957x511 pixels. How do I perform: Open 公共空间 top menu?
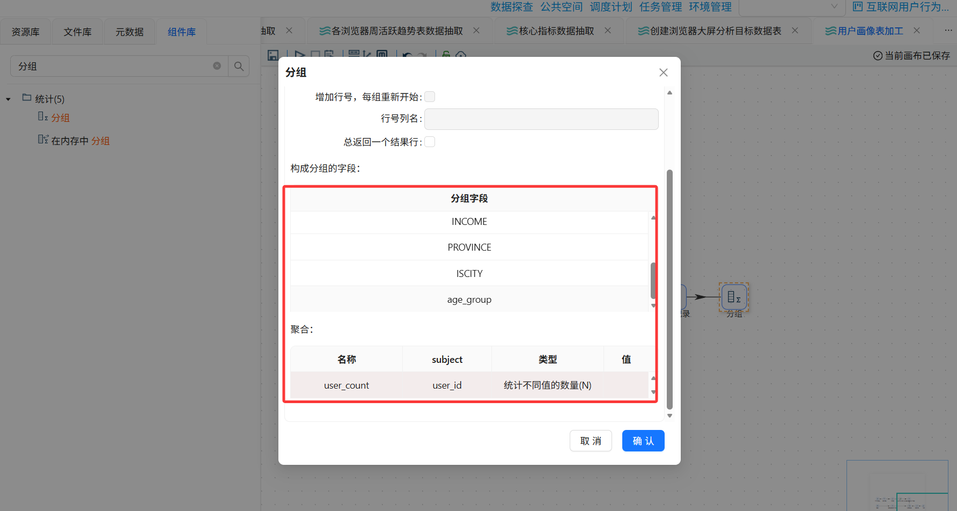tap(562, 7)
